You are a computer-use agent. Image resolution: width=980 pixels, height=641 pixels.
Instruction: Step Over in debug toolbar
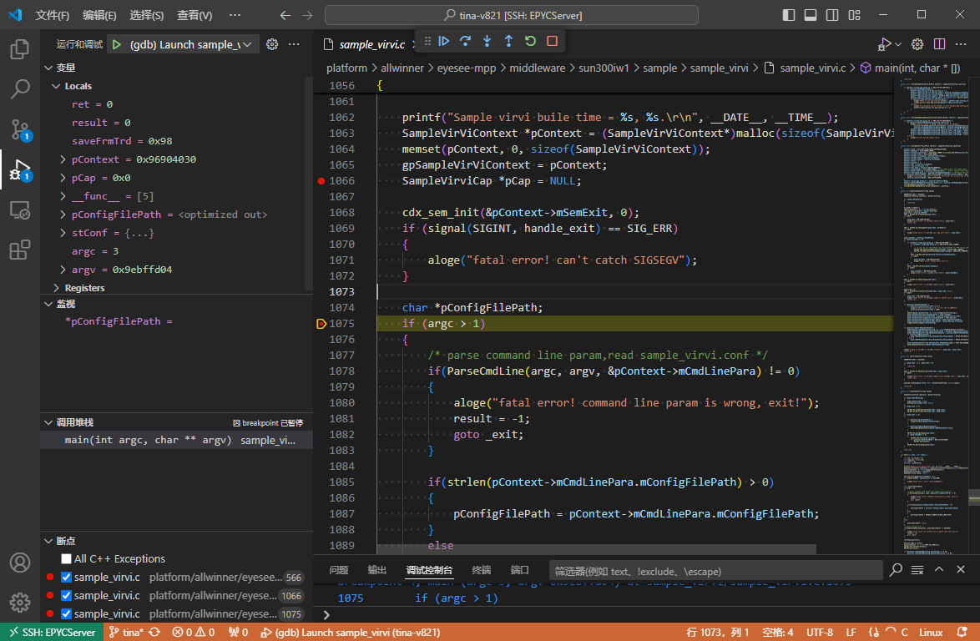coord(466,41)
